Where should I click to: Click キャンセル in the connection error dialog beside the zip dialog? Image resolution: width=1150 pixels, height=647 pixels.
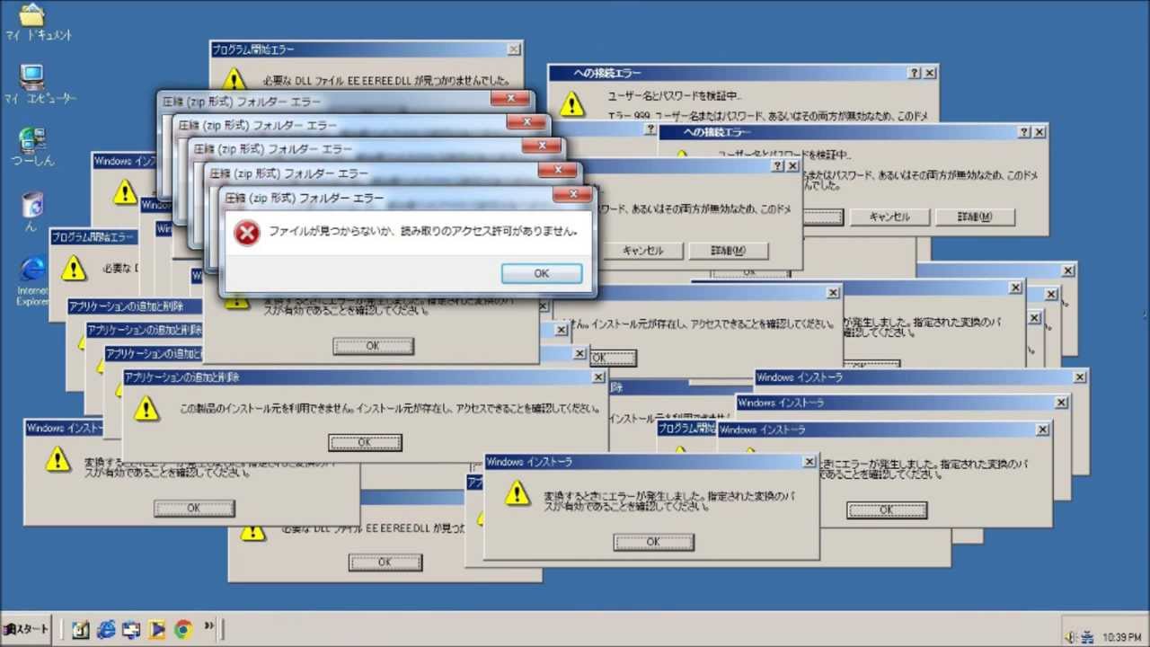(x=642, y=251)
